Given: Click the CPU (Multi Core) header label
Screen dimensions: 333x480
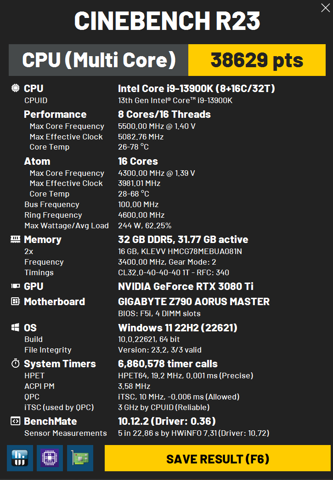Looking at the screenshot, I should tap(98, 60).
